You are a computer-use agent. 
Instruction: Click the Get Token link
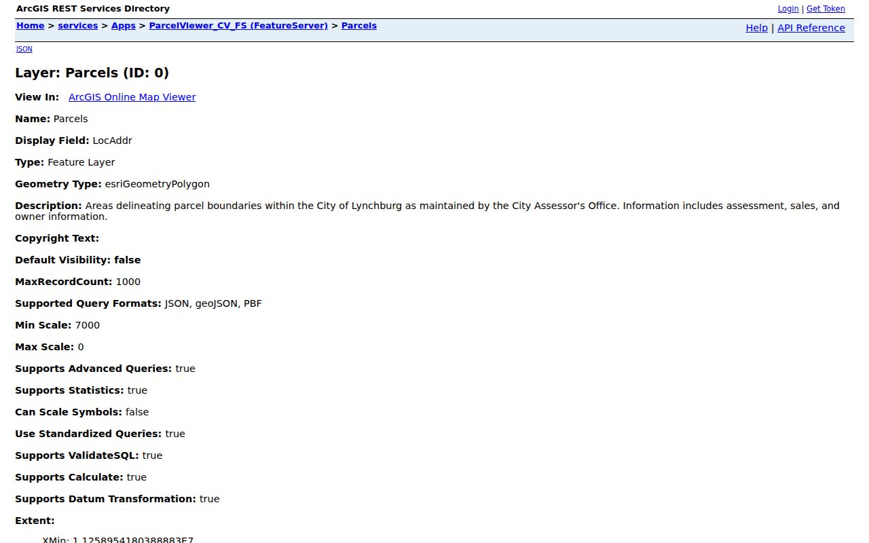pyautogui.click(x=826, y=9)
